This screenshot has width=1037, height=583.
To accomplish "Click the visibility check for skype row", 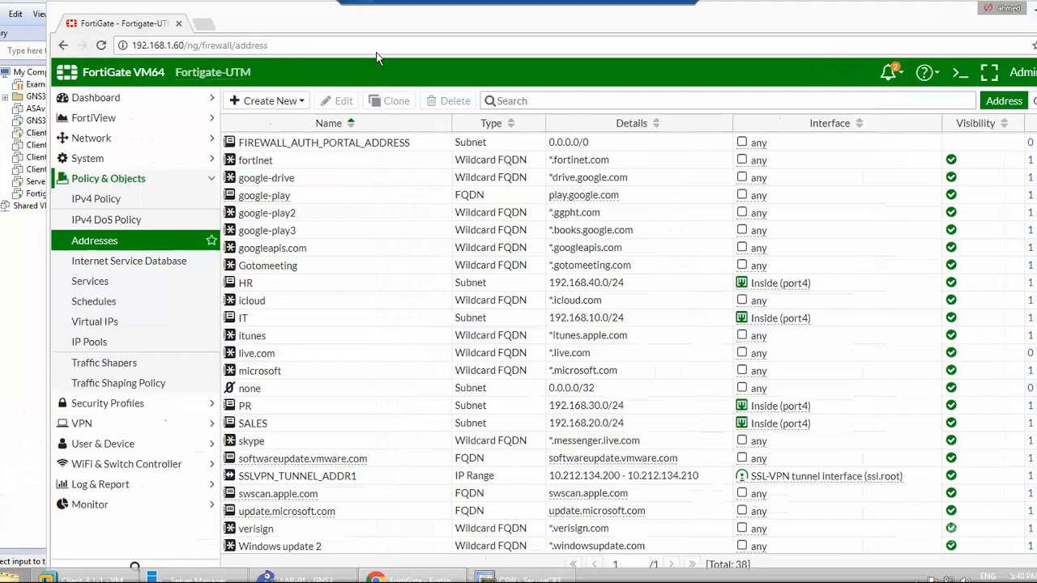I will click(951, 440).
